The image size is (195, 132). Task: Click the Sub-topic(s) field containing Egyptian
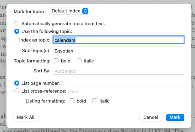pyautogui.click(x=119, y=50)
